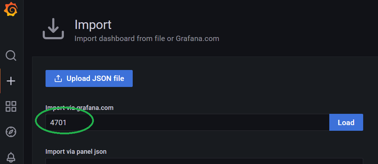Open the Alerting bell icon

click(x=11, y=157)
